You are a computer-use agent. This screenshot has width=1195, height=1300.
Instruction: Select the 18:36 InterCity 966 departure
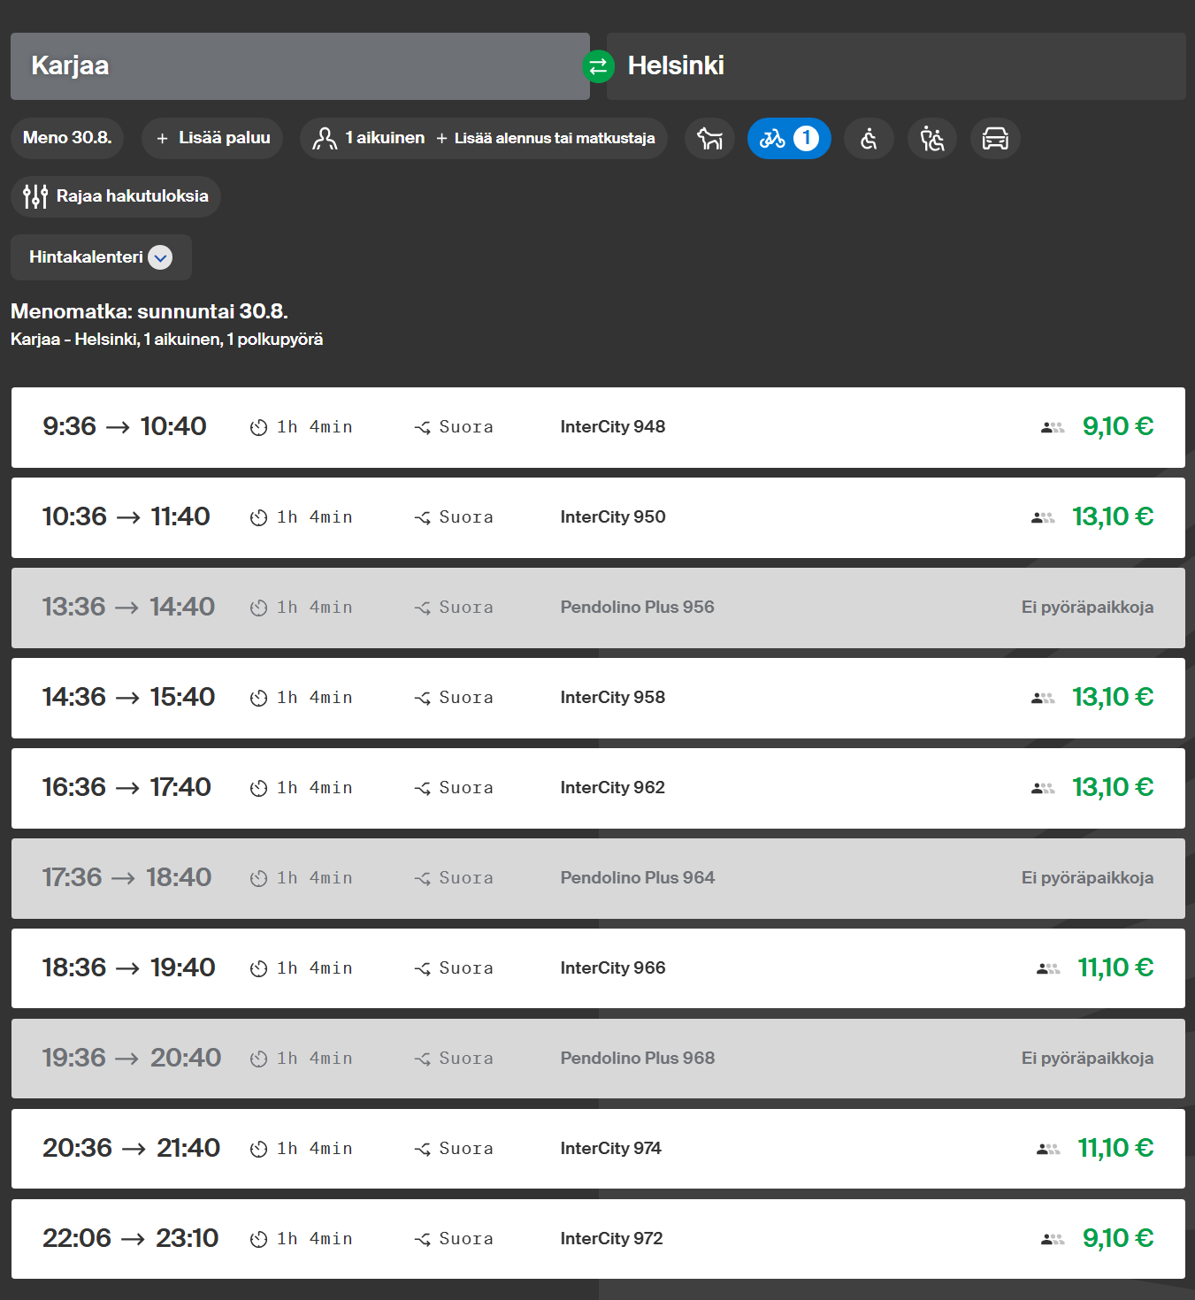(598, 968)
